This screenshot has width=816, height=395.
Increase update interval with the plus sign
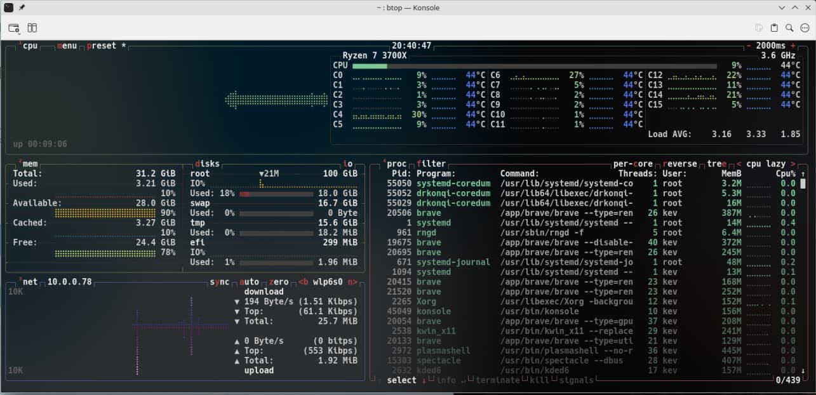(793, 46)
